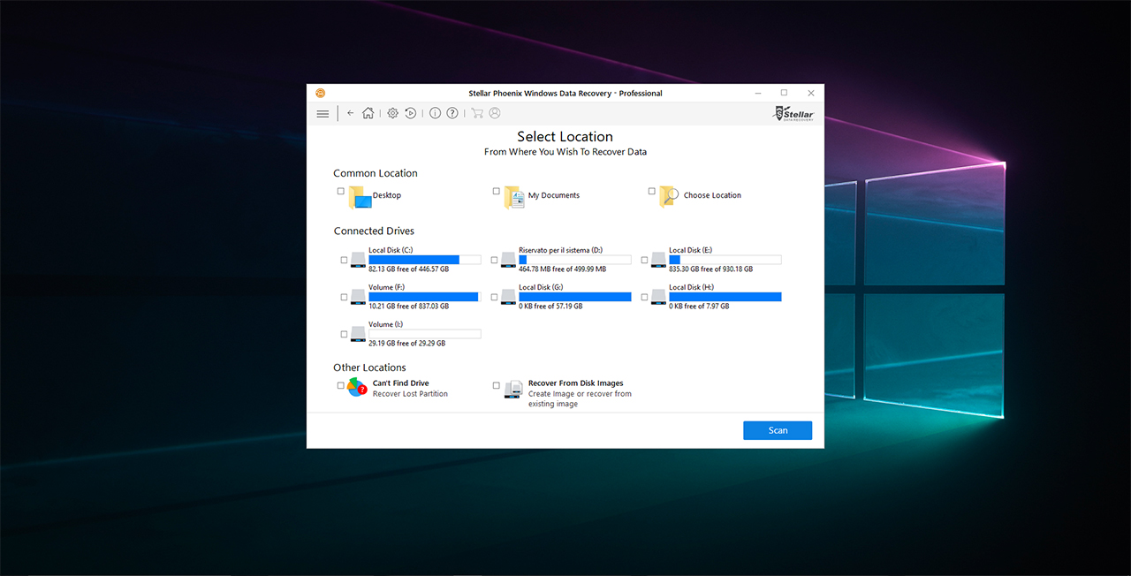Click the information (i) icon
This screenshot has width=1131, height=576.
point(435,113)
